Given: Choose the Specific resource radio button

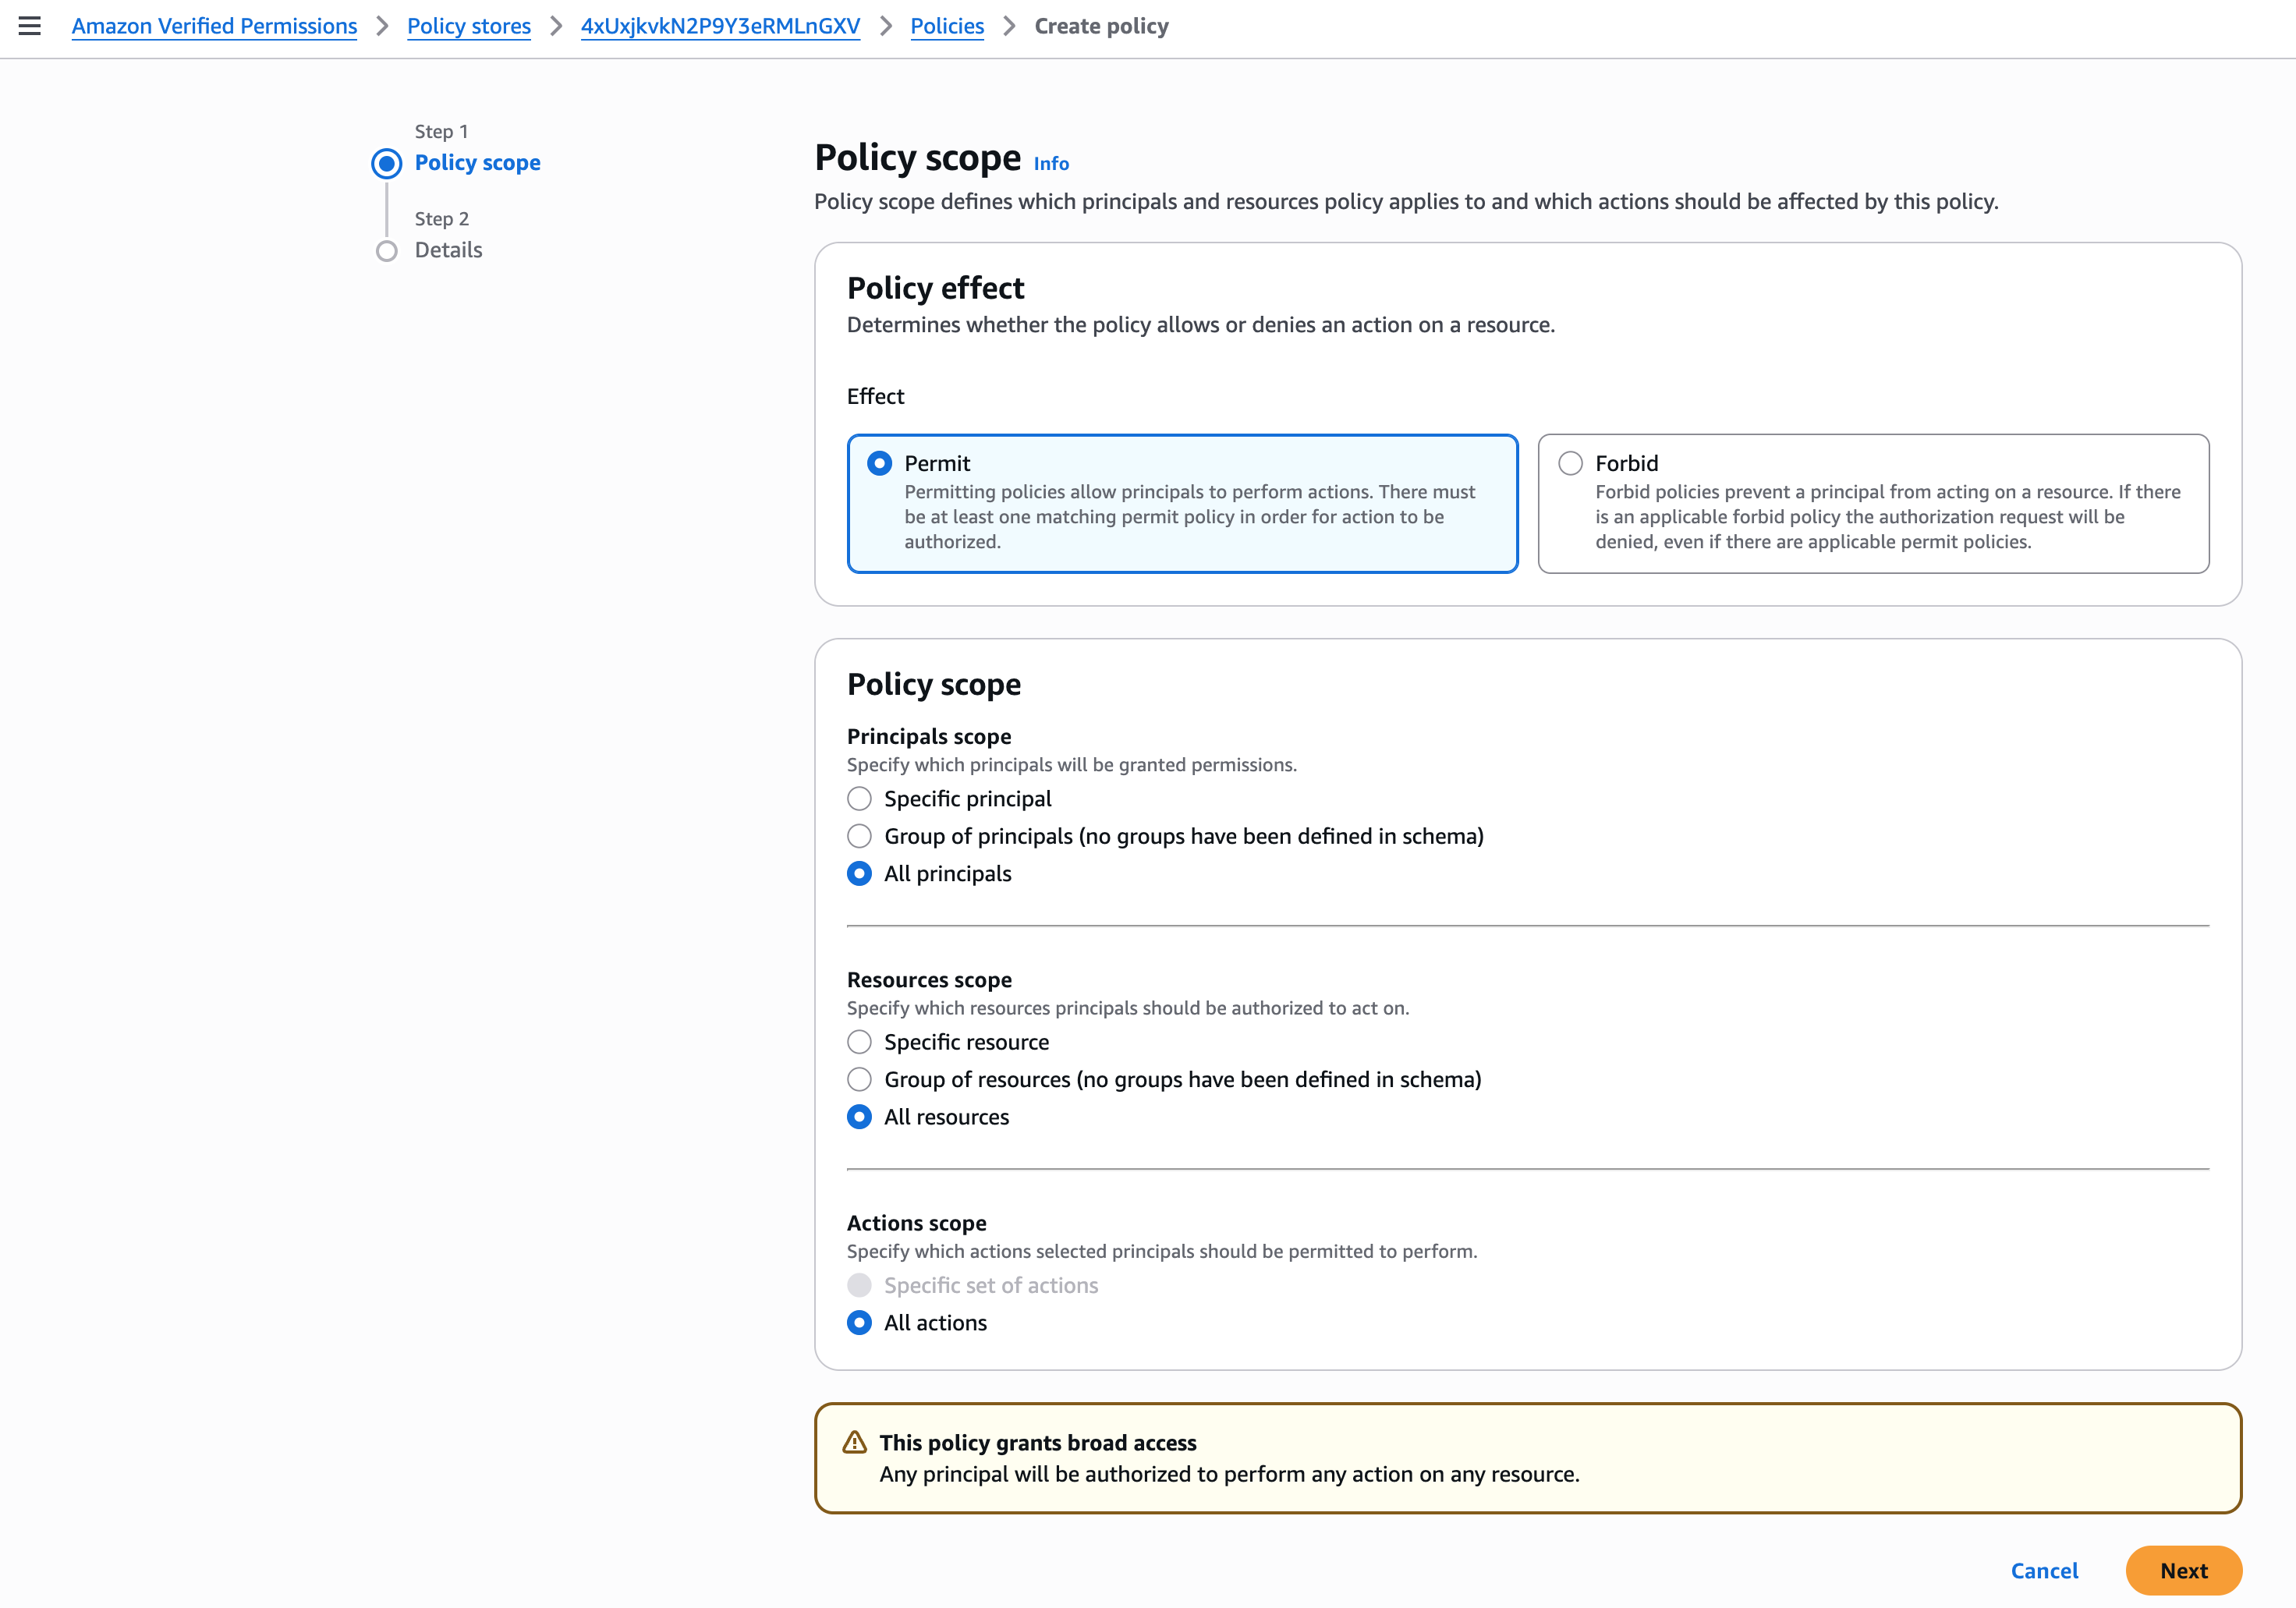Looking at the screenshot, I should tap(859, 1042).
